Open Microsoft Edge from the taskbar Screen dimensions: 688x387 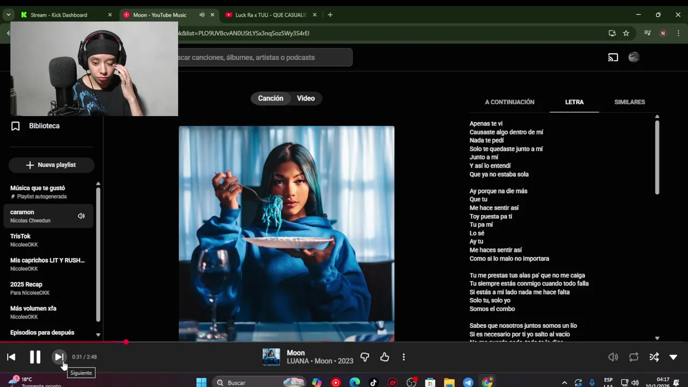click(355, 383)
